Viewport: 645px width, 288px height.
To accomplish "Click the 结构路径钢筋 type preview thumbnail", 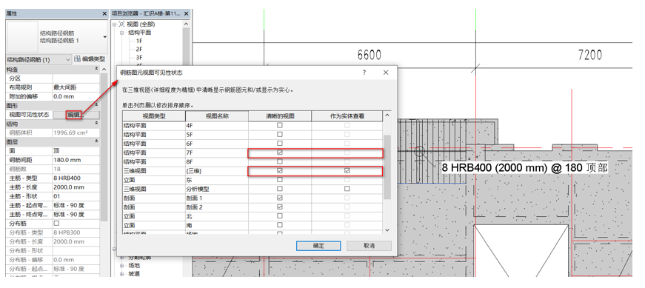I will 23,36.
